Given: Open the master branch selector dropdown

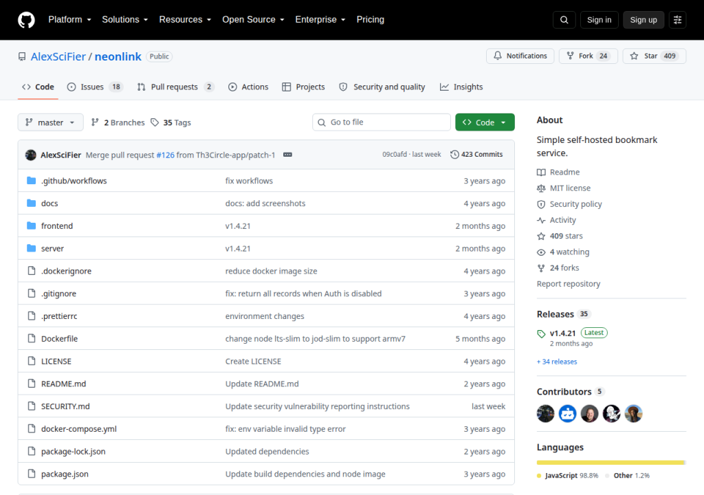Looking at the screenshot, I should (50, 122).
